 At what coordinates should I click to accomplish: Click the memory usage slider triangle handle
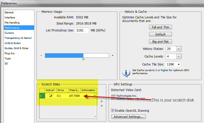tap(83, 59)
